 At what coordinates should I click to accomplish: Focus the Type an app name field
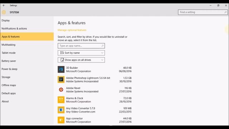point(81,46)
